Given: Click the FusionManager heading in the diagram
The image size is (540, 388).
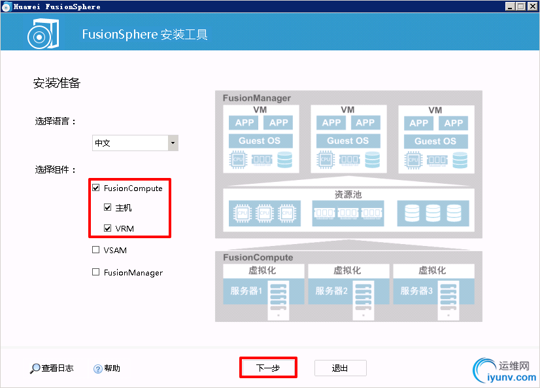Looking at the screenshot, I should (257, 98).
